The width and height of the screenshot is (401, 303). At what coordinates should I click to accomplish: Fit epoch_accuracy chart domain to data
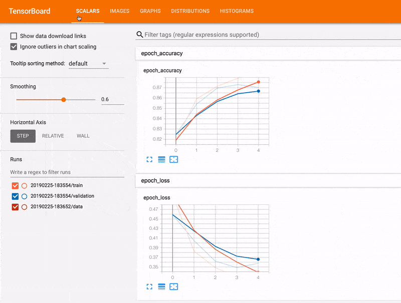[173, 159]
